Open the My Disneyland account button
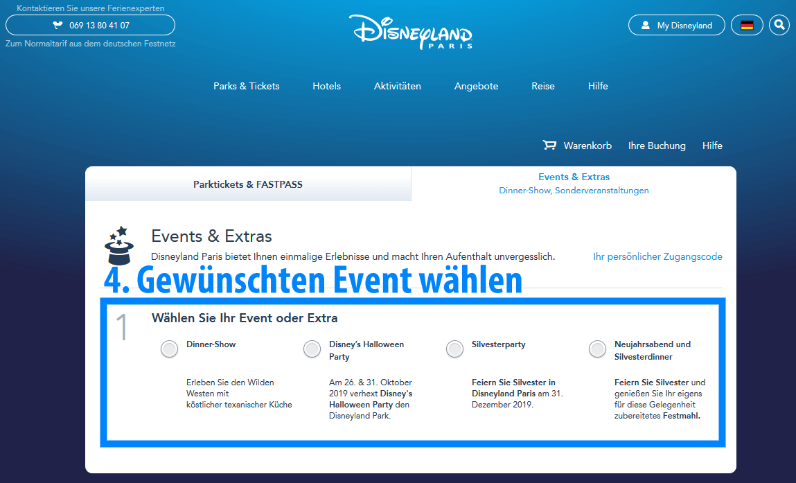This screenshot has width=796, height=483. point(677,25)
